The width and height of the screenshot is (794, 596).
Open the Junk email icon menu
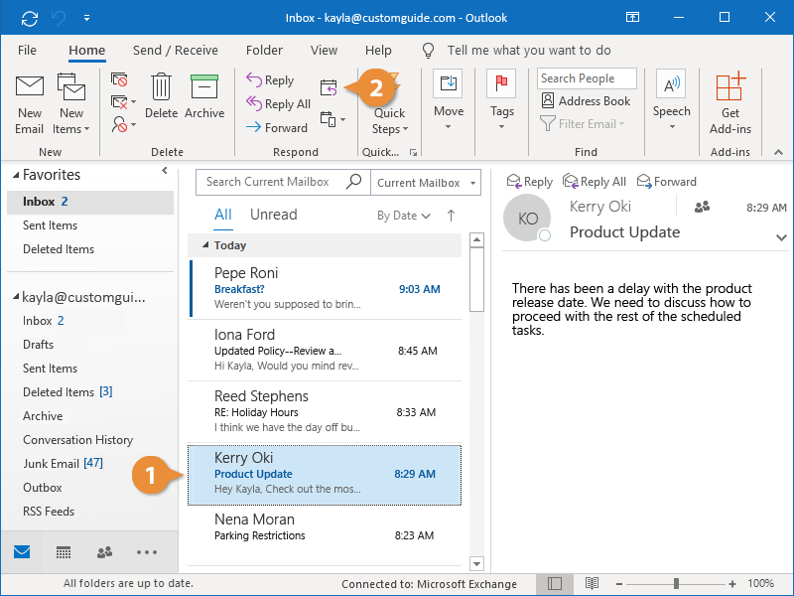[x=123, y=124]
